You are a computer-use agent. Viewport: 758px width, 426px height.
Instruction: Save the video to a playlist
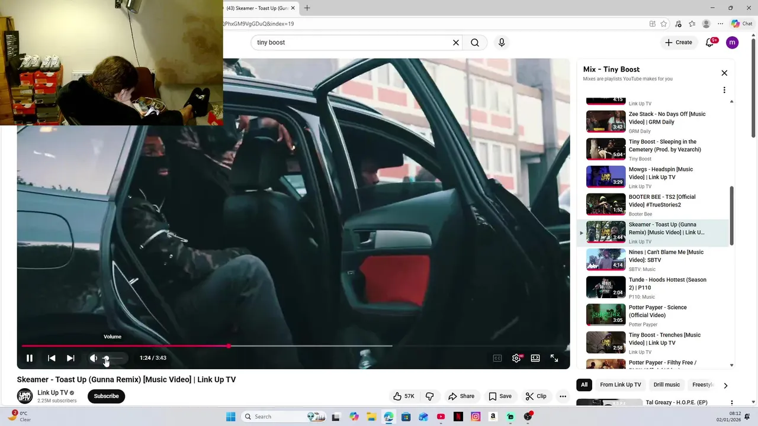(x=500, y=396)
